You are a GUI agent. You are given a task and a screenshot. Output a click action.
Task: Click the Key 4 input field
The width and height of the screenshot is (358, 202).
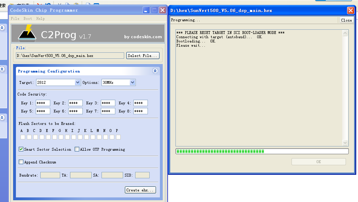(141, 103)
